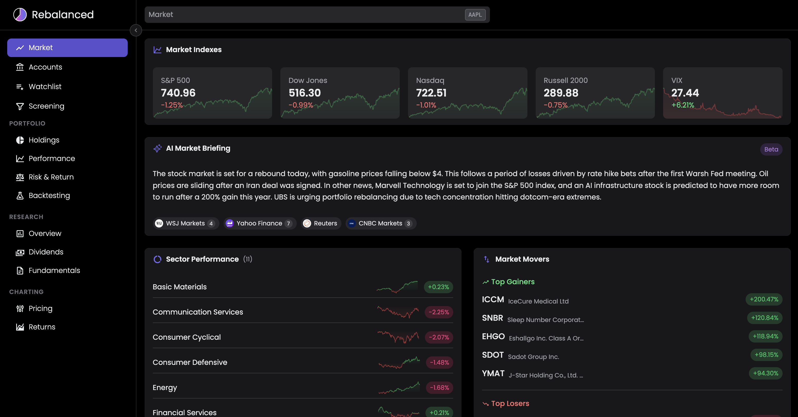798x417 pixels.
Task: Open ICCM IceCure Medical gainer
Action: [x=632, y=300]
